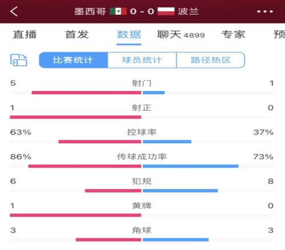
Task: Tap the 传球成功率 stat label
Action: pyautogui.click(x=142, y=157)
